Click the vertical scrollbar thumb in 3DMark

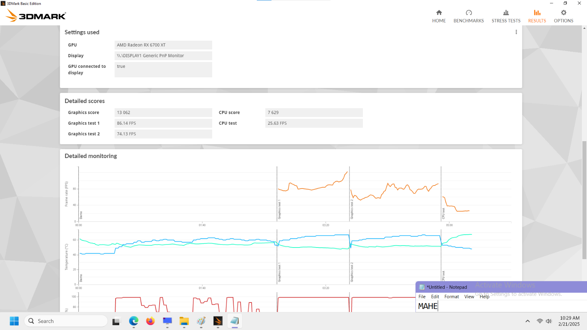pos(584,200)
